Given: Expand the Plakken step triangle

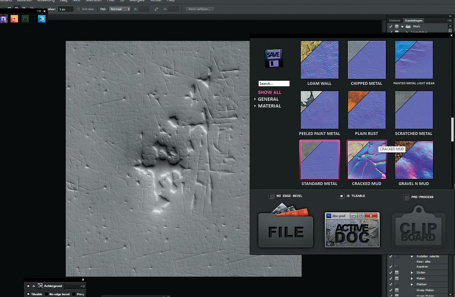Looking at the screenshot, I should point(412,284).
